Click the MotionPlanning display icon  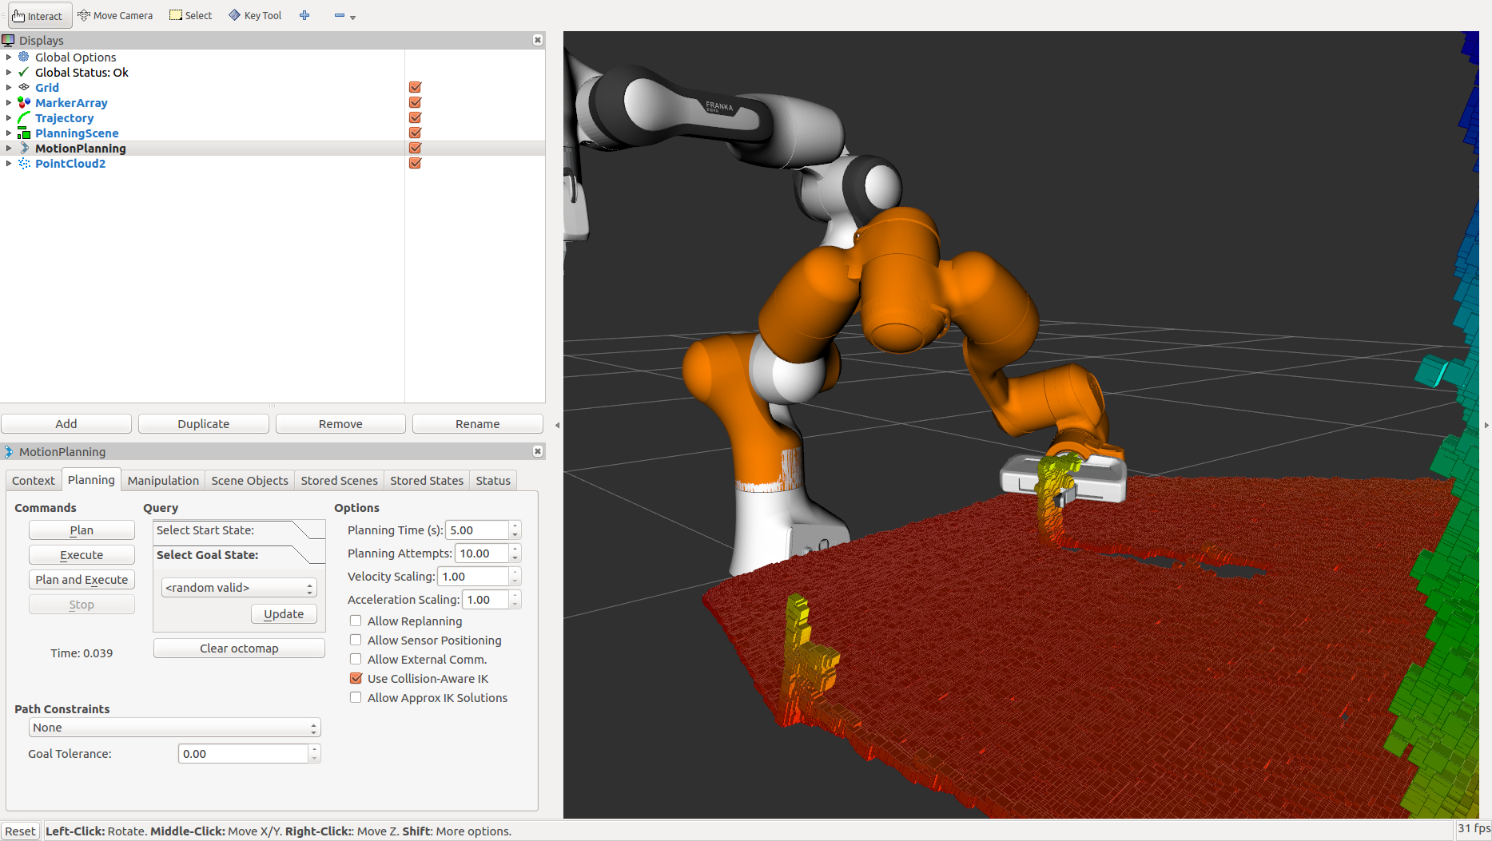point(24,148)
